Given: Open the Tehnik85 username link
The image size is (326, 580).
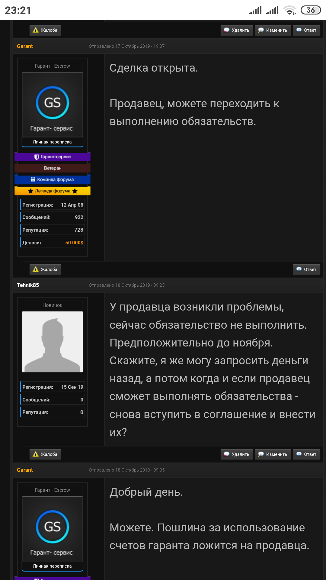Looking at the screenshot, I should [x=28, y=285].
